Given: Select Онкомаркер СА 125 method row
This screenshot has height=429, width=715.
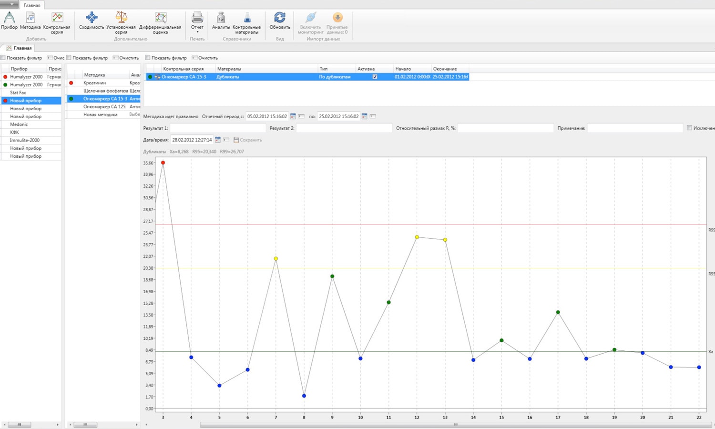Looking at the screenshot, I should coord(103,107).
